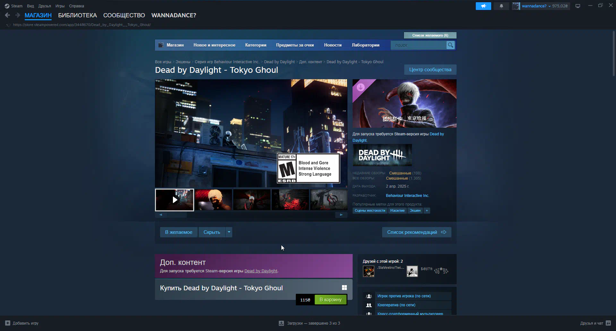Select the red cage screenshot thumbnail
Screen dimensions: 616x331
[290, 200]
